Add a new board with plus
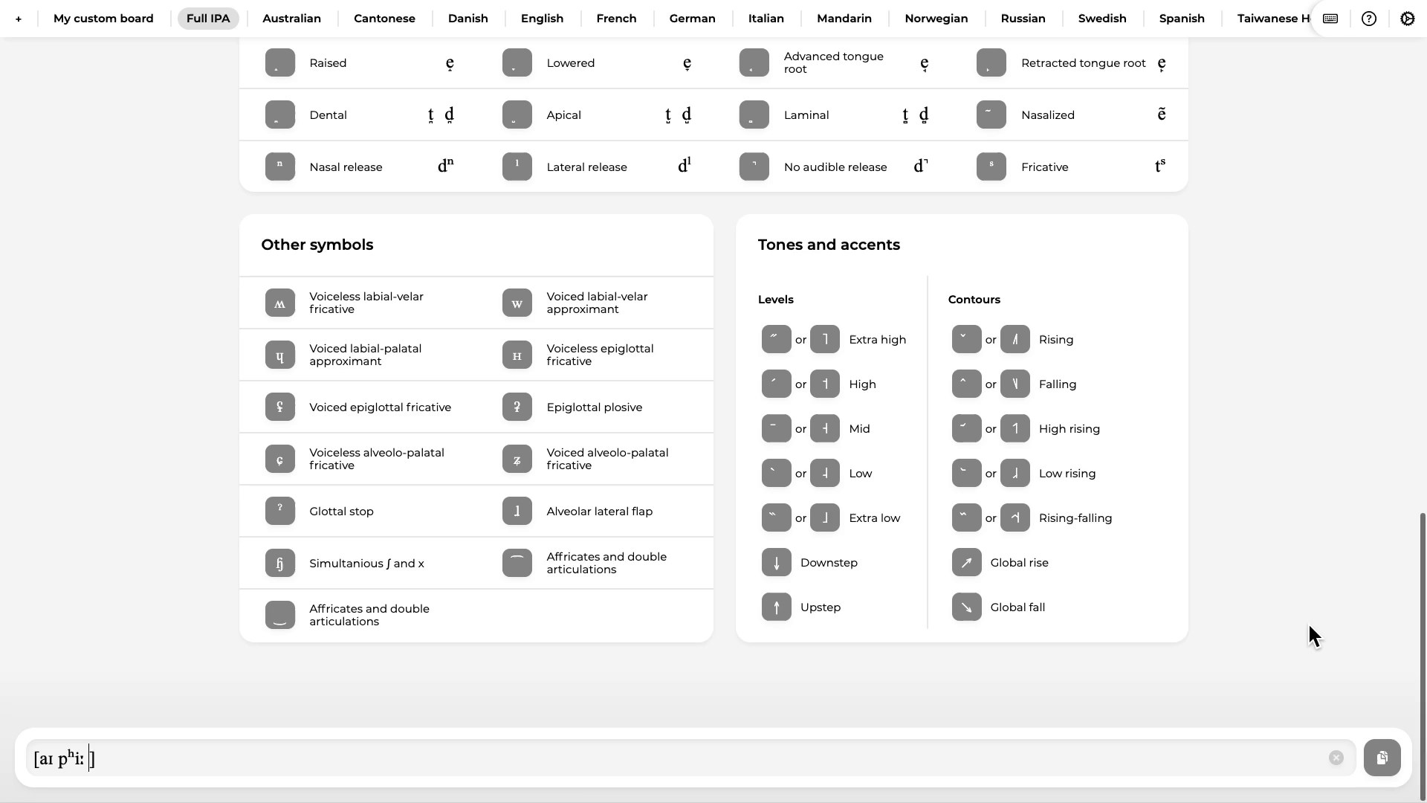The height and width of the screenshot is (803, 1427). [x=19, y=19]
